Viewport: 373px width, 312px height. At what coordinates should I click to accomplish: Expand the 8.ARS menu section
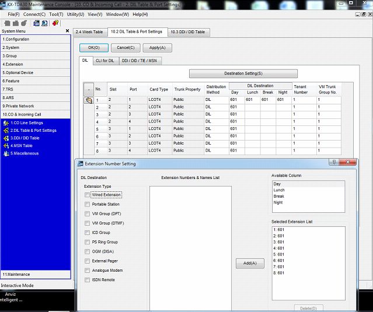[x=36, y=97]
